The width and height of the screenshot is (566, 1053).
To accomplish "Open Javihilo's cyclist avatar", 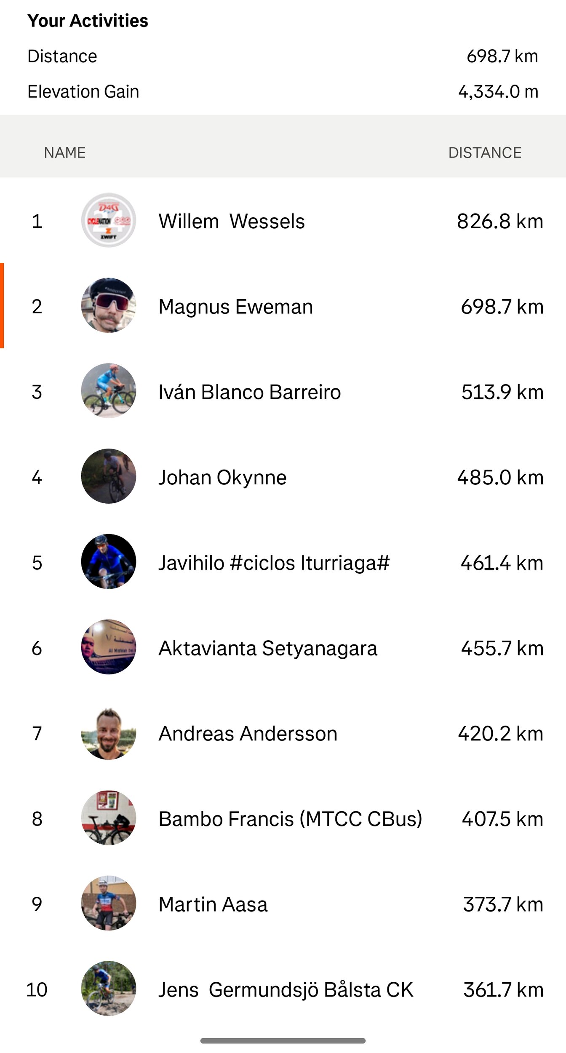I will pos(109,562).
